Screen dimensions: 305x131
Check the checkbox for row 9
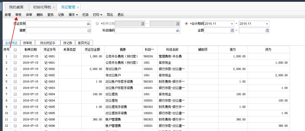point(15,107)
